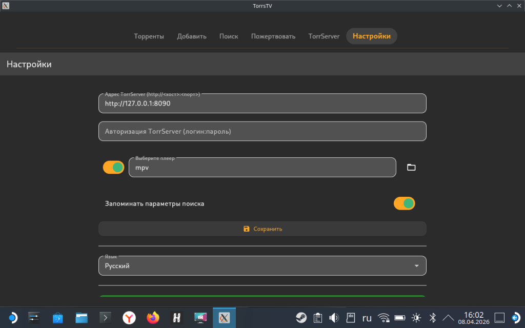Open the Язык language dropdown
The height and width of the screenshot is (328, 525).
click(262, 266)
